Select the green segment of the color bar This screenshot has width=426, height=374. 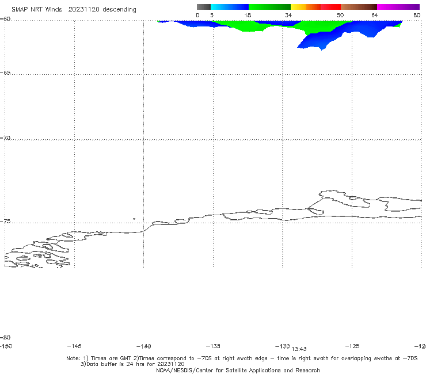click(269, 7)
